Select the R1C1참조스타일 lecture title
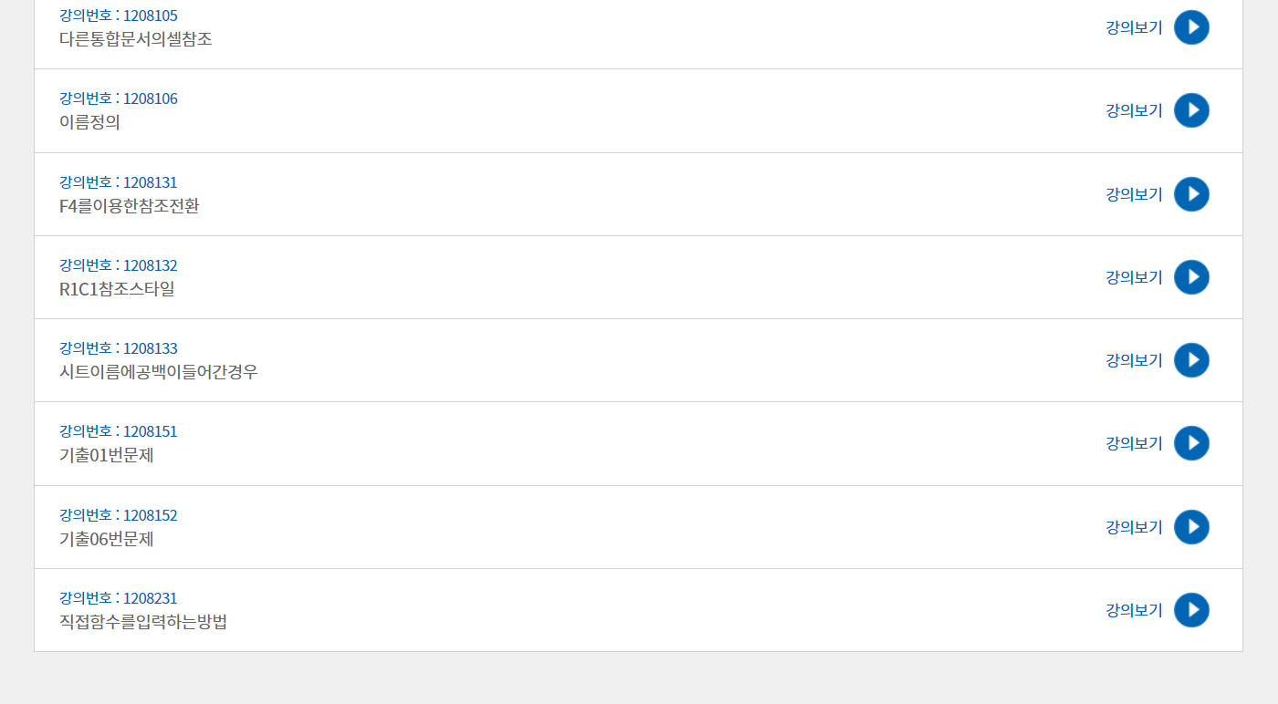 [117, 289]
